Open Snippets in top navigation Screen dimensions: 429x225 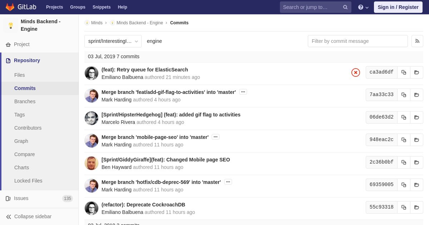102,7
